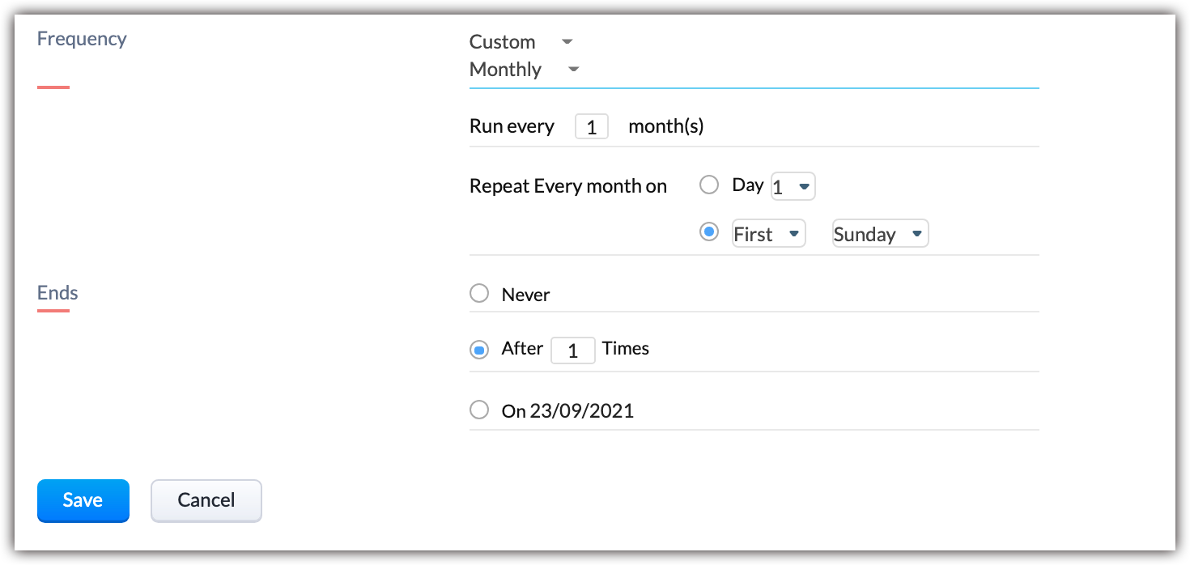Click the Run every month(s) number field

pos(592,127)
